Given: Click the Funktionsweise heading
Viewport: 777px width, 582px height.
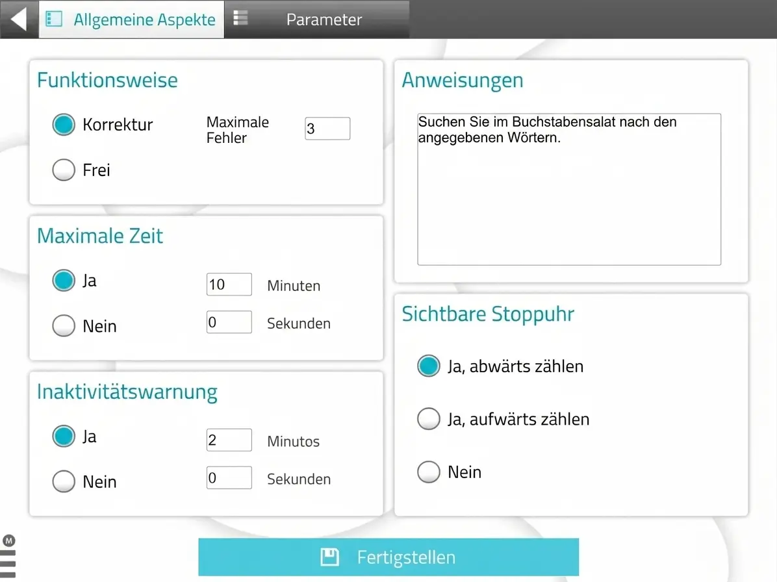Looking at the screenshot, I should tap(107, 81).
